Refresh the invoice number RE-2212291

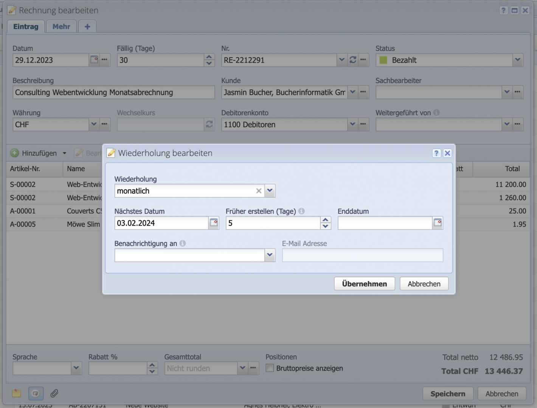tap(353, 60)
